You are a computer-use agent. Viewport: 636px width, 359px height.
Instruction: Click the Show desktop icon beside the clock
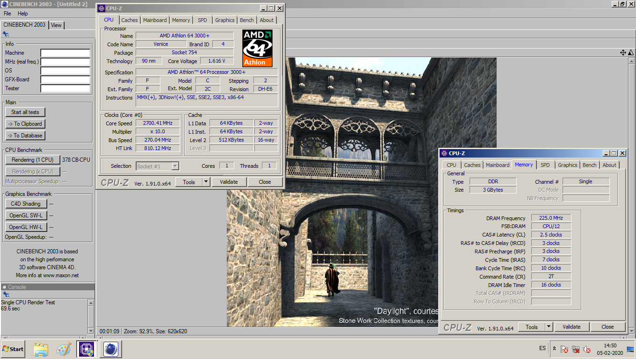[x=630, y=349]
